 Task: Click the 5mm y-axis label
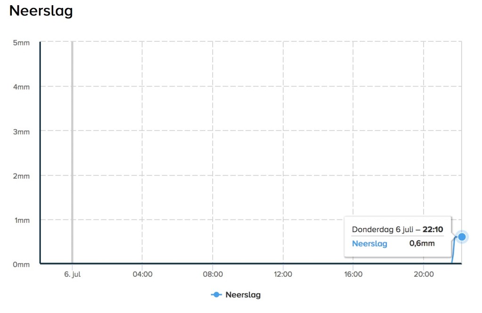(x=21, y=43)
